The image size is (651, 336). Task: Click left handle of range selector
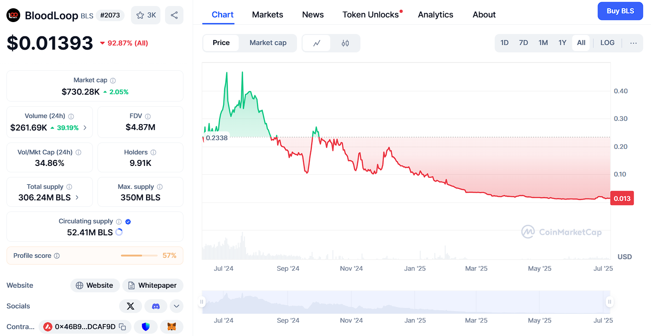click(201, 302)
